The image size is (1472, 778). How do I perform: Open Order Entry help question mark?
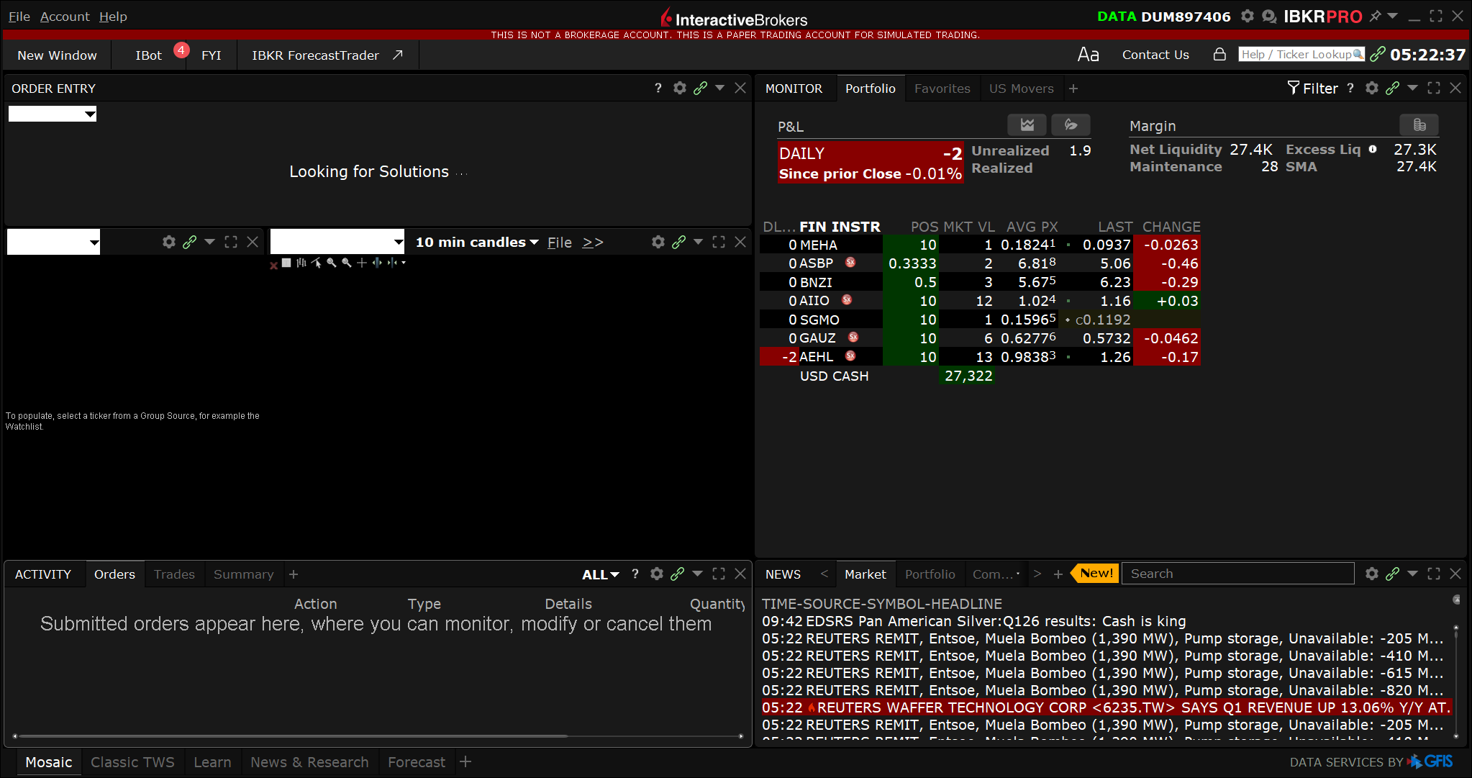pyautogui.click(x=658, y=88)
